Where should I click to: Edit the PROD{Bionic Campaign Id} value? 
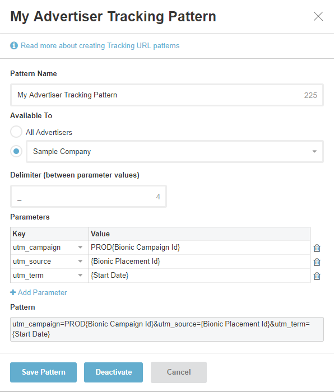click(x=200, y=248)
